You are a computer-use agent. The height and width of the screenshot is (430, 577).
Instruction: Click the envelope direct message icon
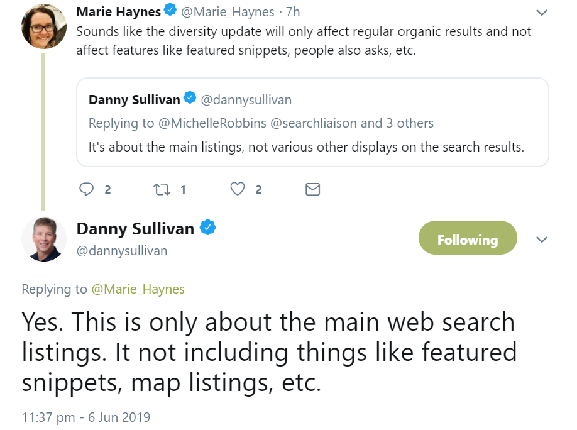312,189
